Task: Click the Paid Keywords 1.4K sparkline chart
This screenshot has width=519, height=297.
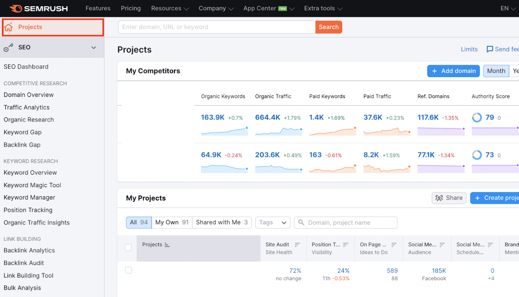Action: point(332,131)
